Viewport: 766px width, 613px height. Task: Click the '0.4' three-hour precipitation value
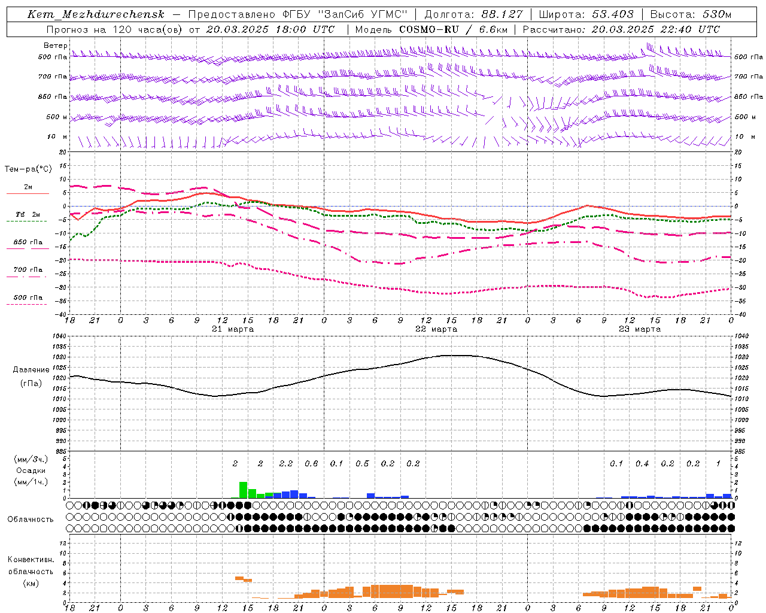(x=642, y=463)
